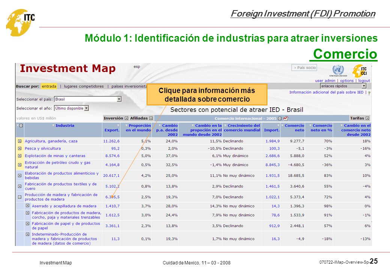
Task: Open Aserrado y acepilladura de madera link
Action: pos(64,206)
